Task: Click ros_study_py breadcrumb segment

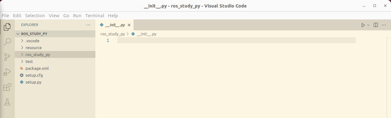Action: coord(112,34)
